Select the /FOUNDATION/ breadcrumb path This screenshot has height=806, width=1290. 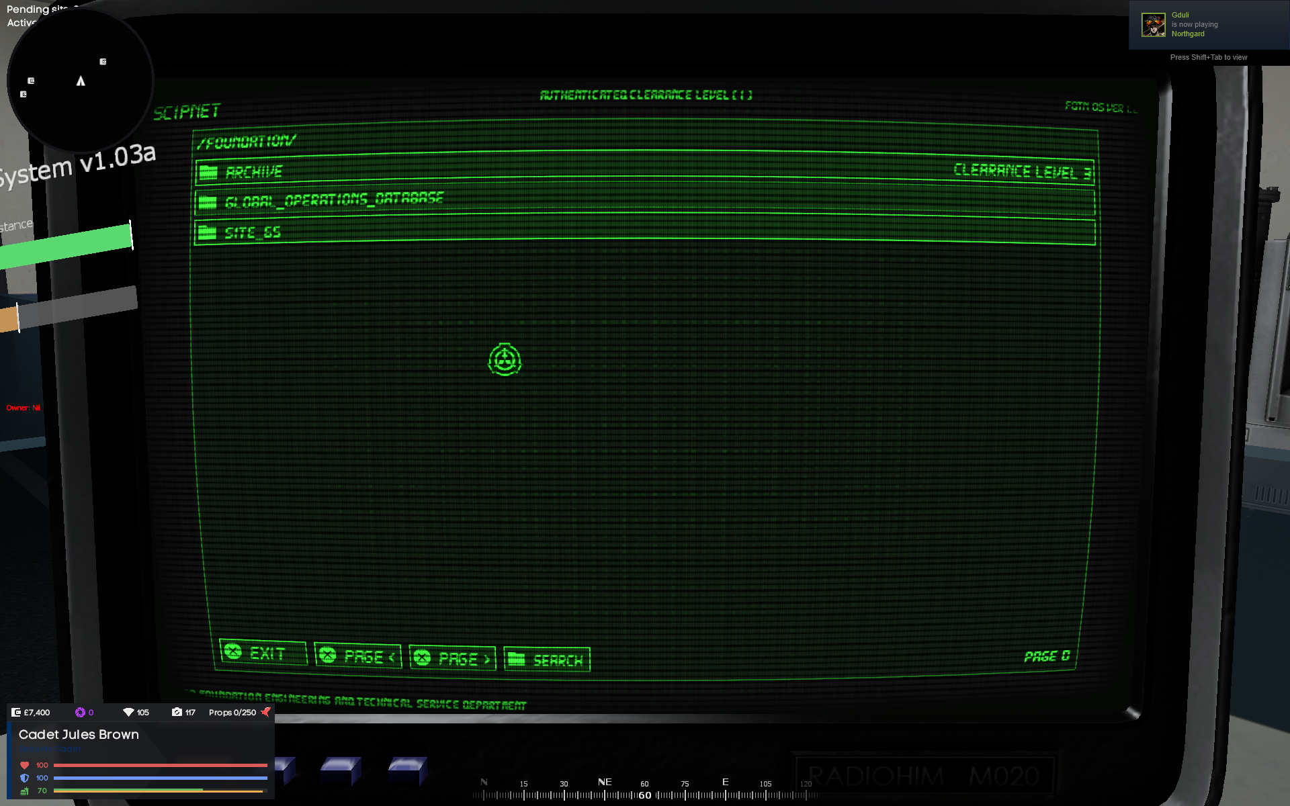(247, 142)
